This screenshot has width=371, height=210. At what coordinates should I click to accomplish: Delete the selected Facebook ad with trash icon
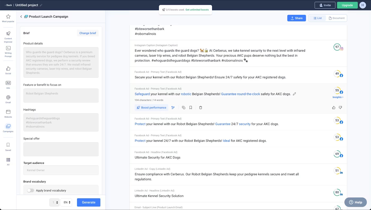pos(201,108)
